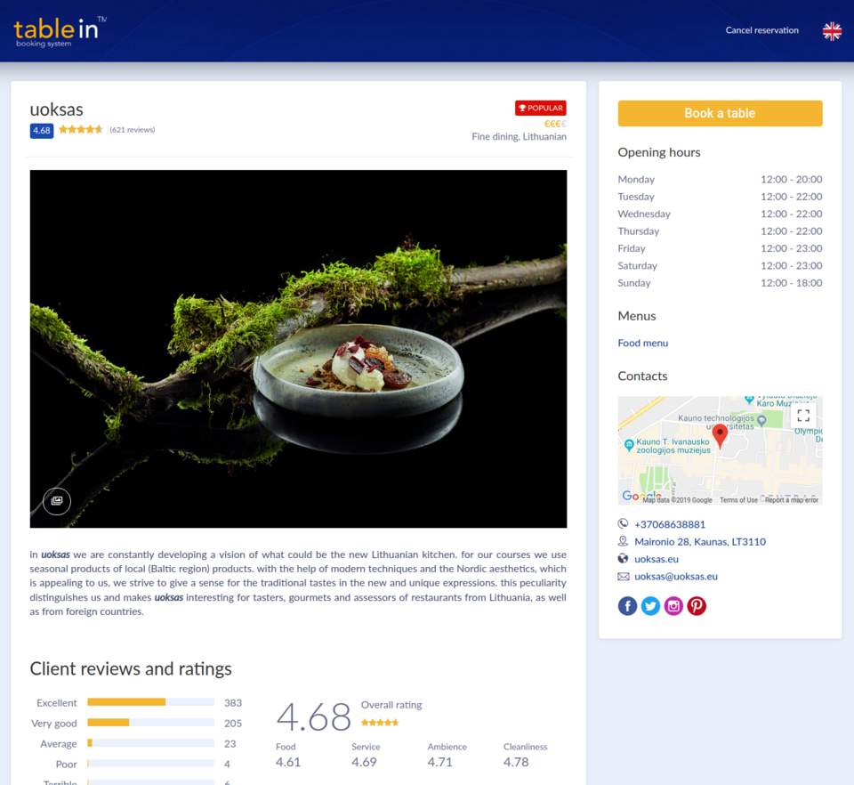The image size is (854, 785).
Task: Click the 'uoksas' restaurant title
Action: (56, 109)
